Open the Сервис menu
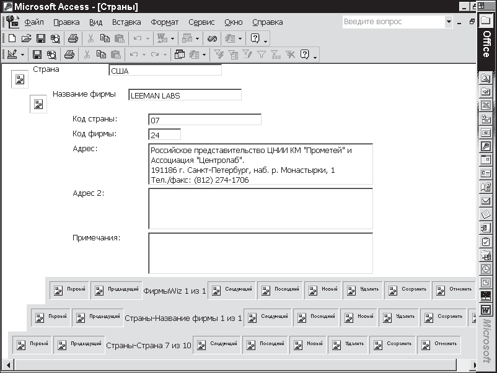Screen dimensions: 497x373 (x=201, y=22)
